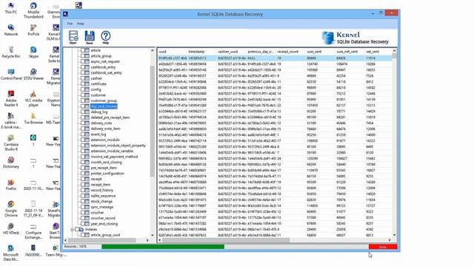Select the article_group_uuid index item
This screenshot has height=266, width=474.
105,235
